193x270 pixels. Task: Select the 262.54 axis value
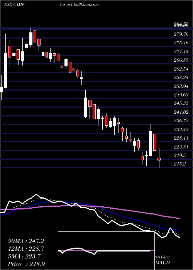[x=181, y=69]
